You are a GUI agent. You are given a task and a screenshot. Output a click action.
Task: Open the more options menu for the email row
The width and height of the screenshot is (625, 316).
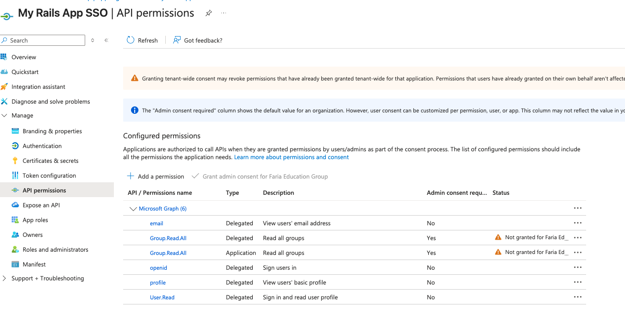pyautogui.click(x=577, y=223)
